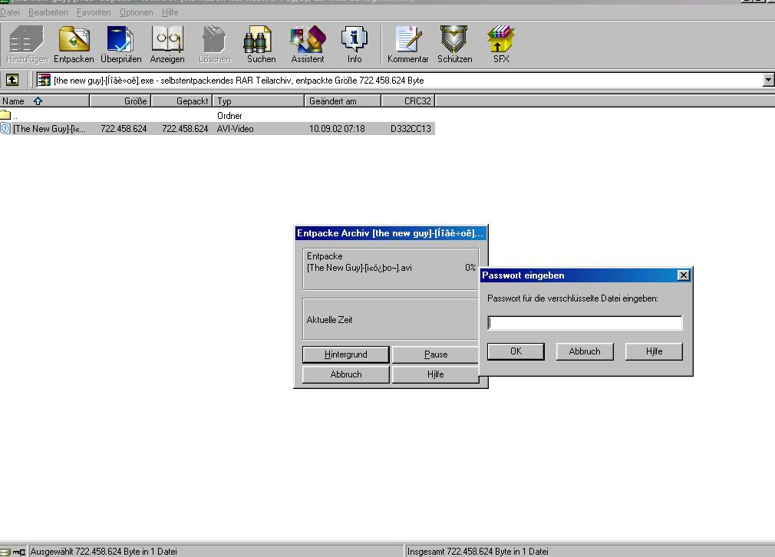Viewport: 775px width, 557px height.
Task: Open the Bearbeiten menu
Action: (x=48, y=12)
